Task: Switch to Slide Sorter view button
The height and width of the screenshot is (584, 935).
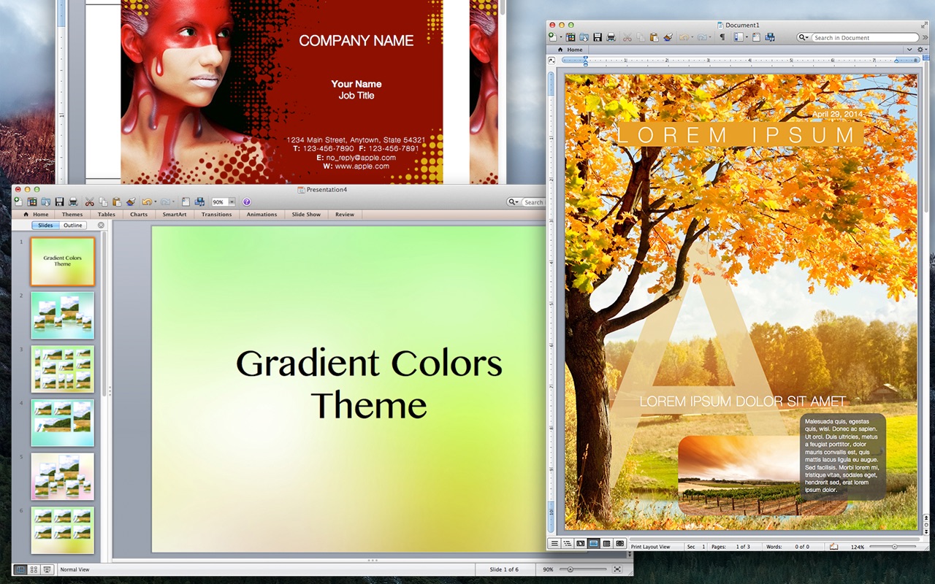Action: point(34,569)
